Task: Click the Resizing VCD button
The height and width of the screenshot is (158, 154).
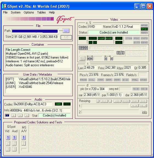Action: [117, 101]
